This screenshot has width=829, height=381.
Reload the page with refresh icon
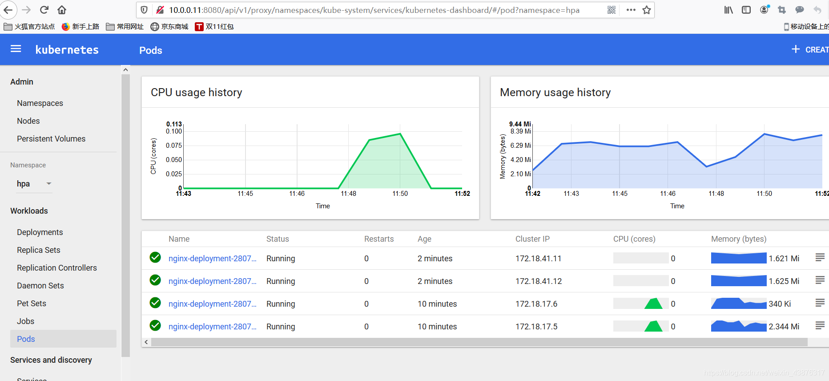pyautogui.click(x=44, y=10)
